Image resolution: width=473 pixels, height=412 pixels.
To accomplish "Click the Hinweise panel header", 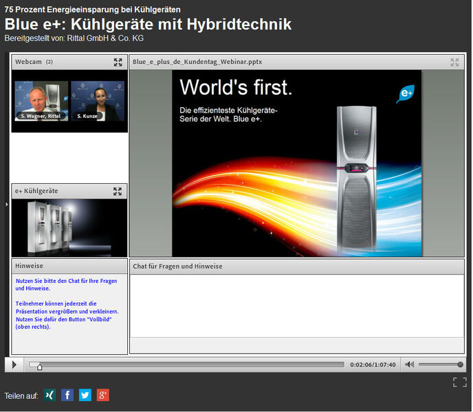I will [69, 266].
